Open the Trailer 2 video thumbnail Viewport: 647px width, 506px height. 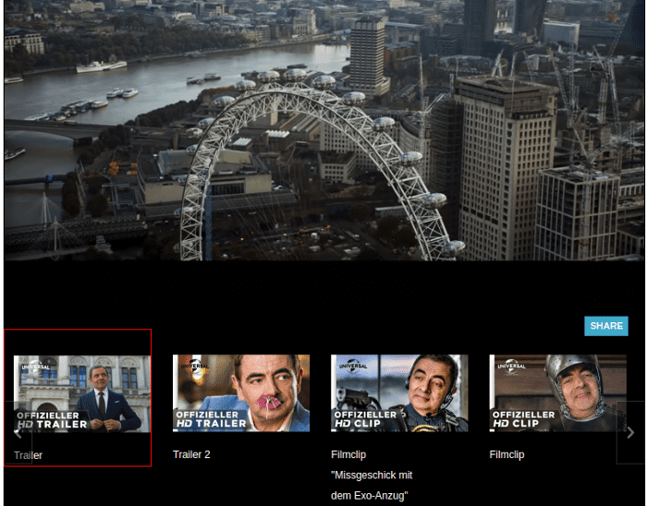point(241,393)
